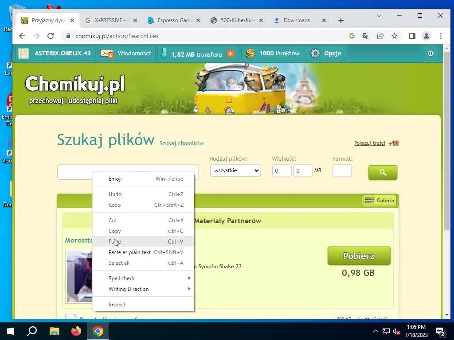Open the notification center icon
Viewport: 454px width, 340px height.
tap(440, 332)
